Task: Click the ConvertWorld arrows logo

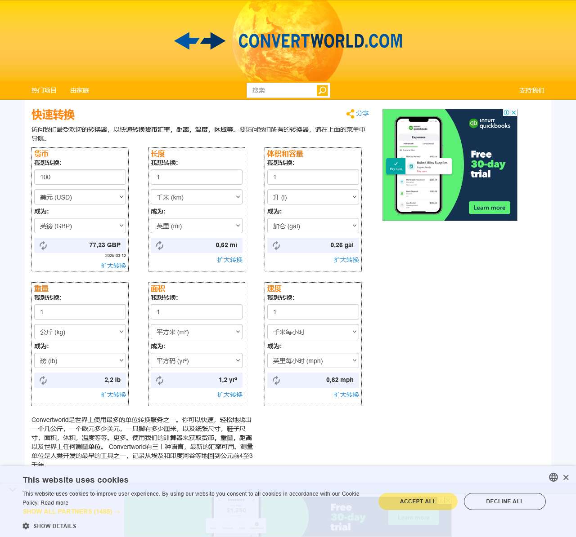Action: tap(200, 41)
